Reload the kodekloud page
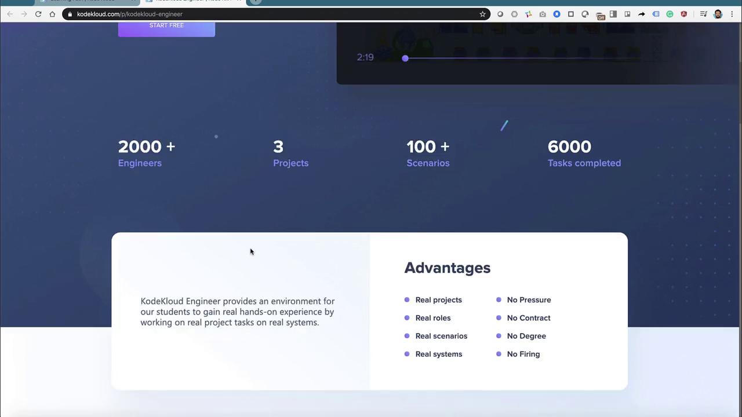 click(x=38, y=14)
